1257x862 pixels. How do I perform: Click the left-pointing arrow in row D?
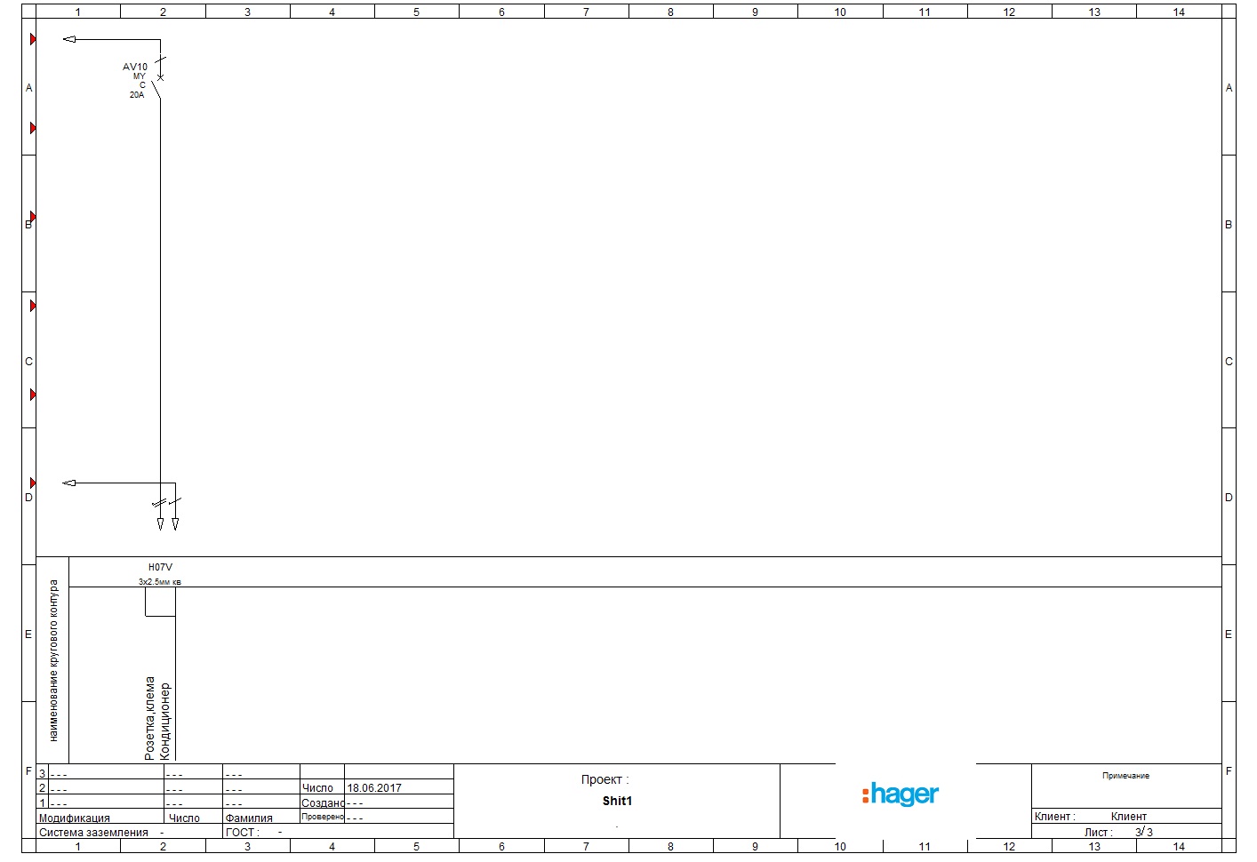pos(69,483)
